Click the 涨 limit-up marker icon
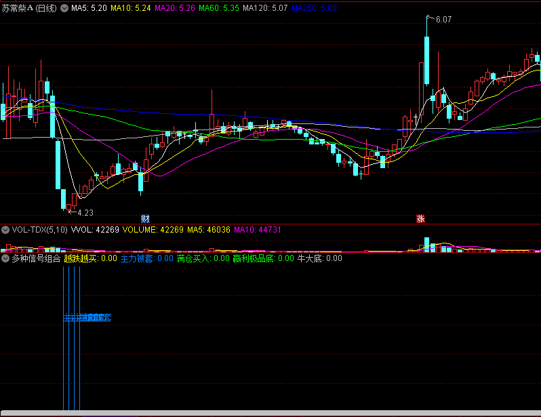The width and height of the screenshot is (541, 417). (420, 218)
